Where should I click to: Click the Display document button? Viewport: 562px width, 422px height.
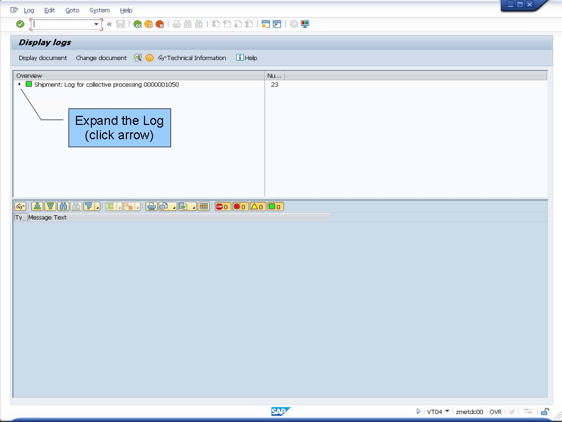click(42, 57)
